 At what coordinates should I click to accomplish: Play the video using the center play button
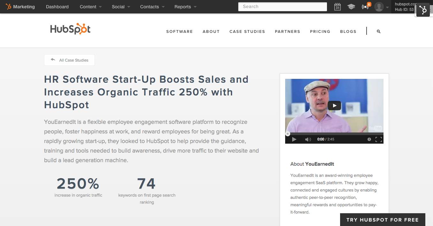pos(334,106)
